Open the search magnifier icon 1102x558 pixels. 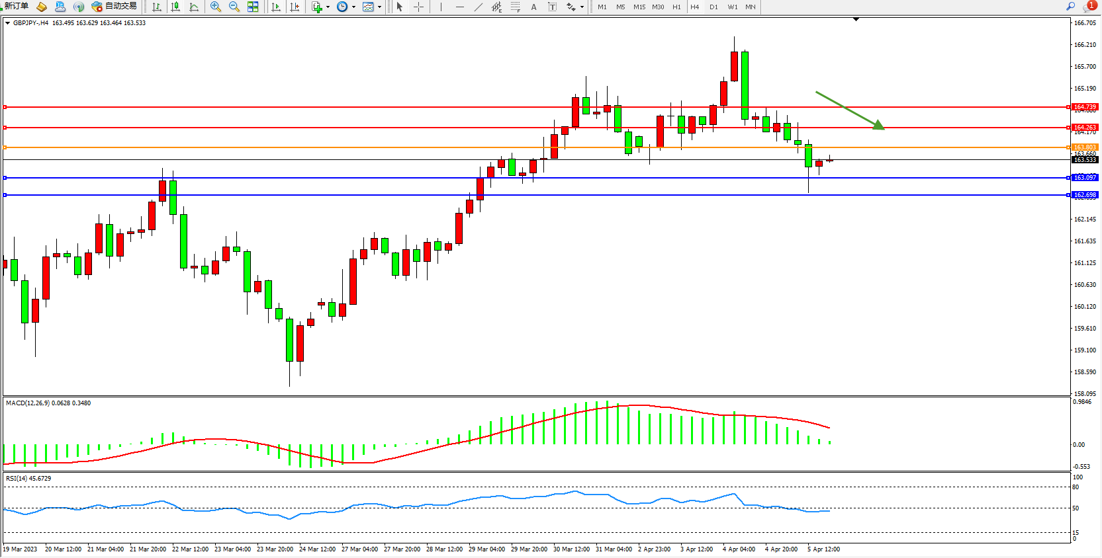(x=1070, y=7)
